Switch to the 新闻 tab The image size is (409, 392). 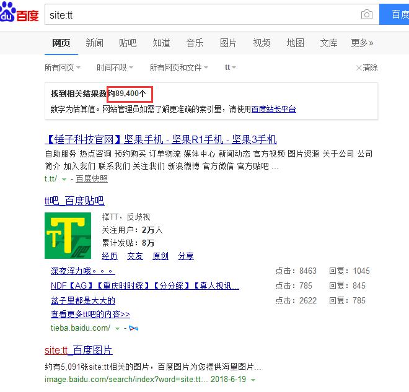click(94, 43)
